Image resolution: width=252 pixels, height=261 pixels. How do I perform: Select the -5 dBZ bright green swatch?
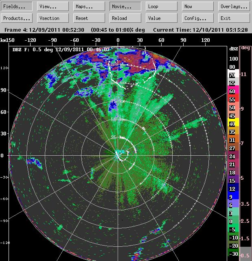click(233, 228)
